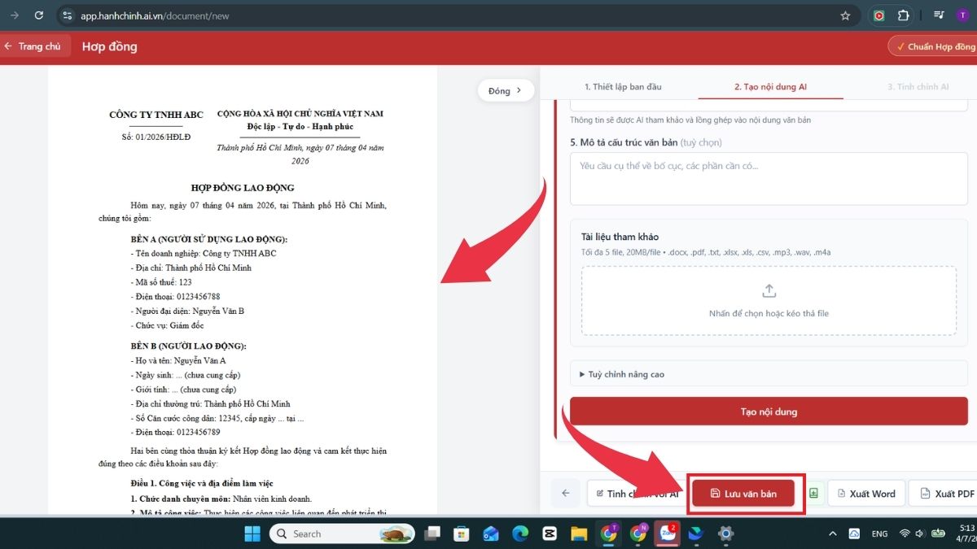Open Settings gear on taskbar
977x549 pixels.
coord(725,534)
